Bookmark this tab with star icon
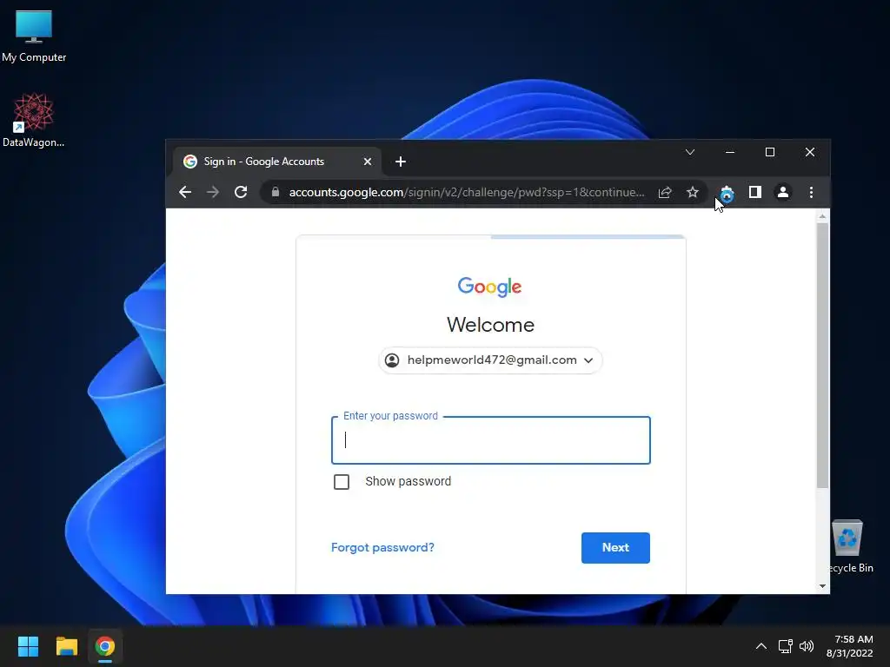This screenshot has height=667, width=890. tap(693, 192)
